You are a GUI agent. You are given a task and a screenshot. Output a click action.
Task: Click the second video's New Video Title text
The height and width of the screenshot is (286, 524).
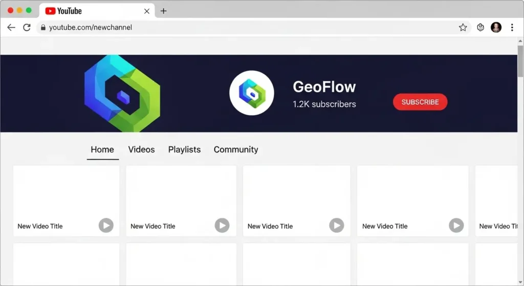pyautogui.click(x=152, y=226)
